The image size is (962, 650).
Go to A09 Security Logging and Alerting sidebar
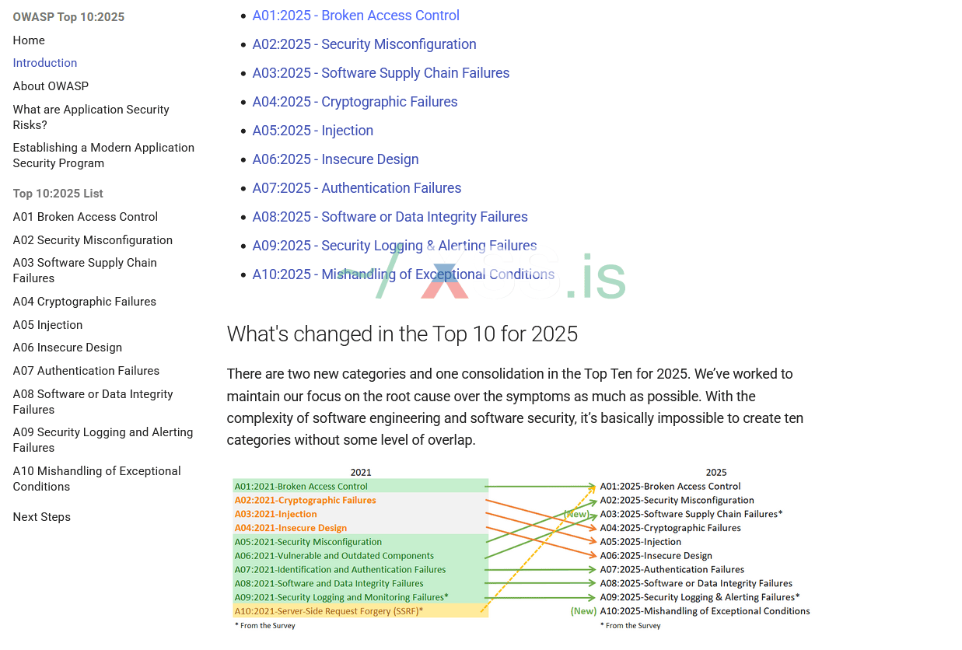103,440
